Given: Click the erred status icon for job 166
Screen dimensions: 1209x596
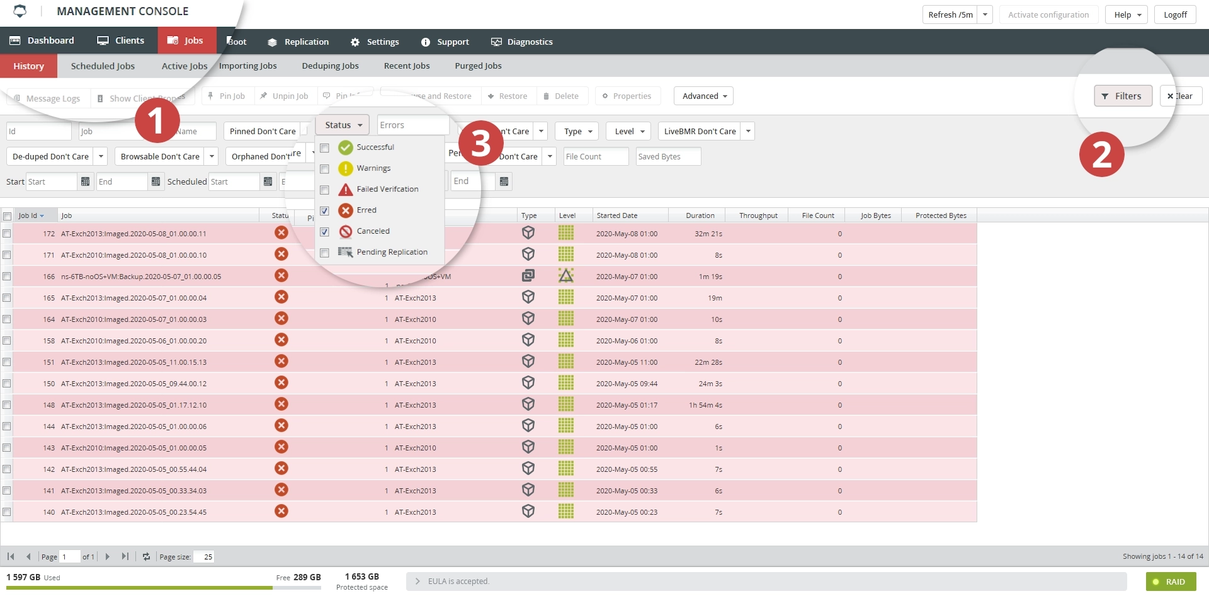Looking at the screenshot, I should coord(281,275).
